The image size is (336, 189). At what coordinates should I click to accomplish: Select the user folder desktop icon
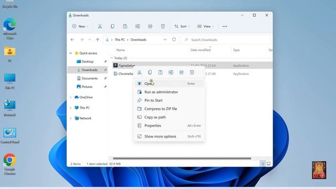click(x=10, y=54)
